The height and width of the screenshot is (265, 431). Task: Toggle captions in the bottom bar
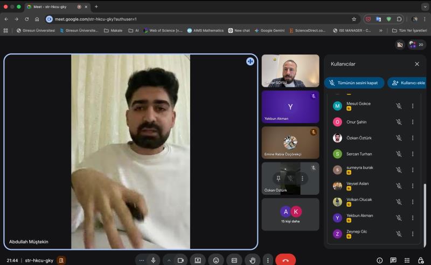[234, 260]
